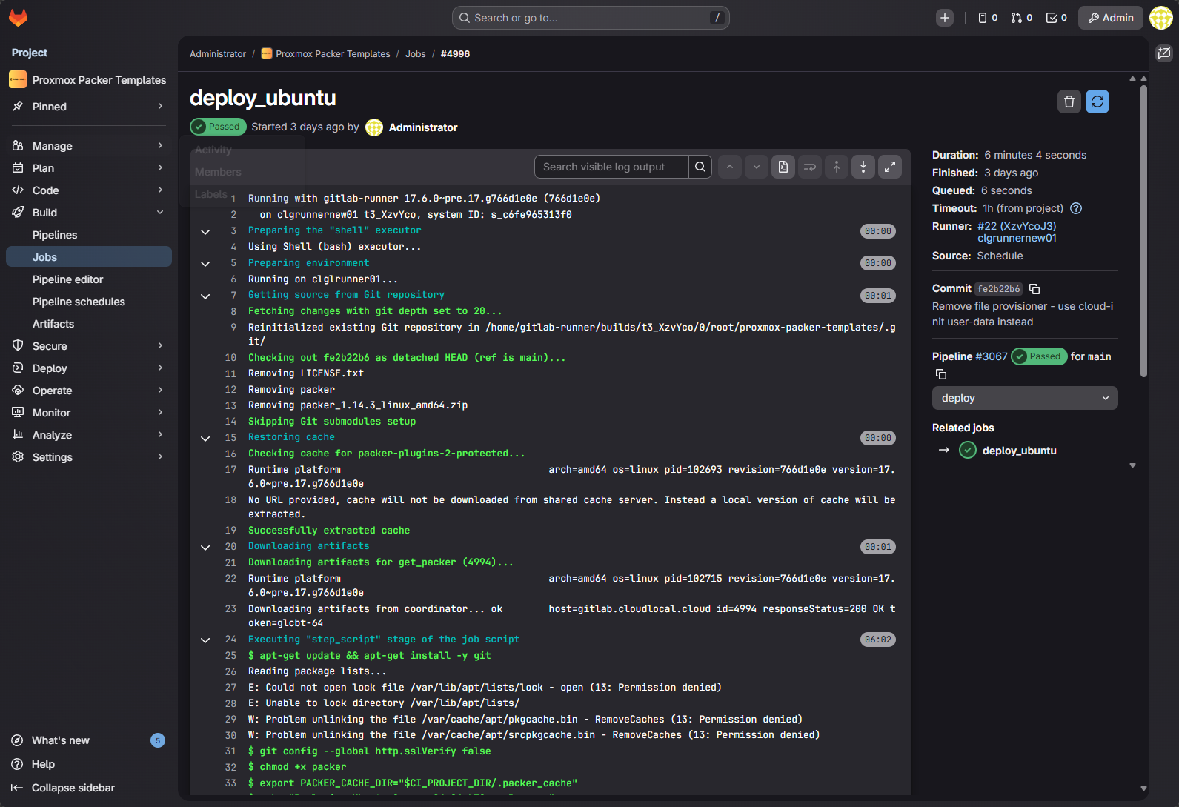The width and height of the screenshot is (1179, 807).
Task: Open the raw job log file
Action: click(783, 167)
